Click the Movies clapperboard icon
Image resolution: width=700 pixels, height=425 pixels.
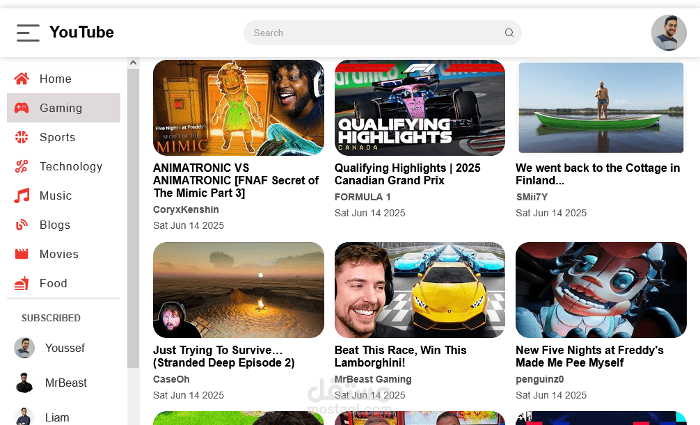click(22, 254)
